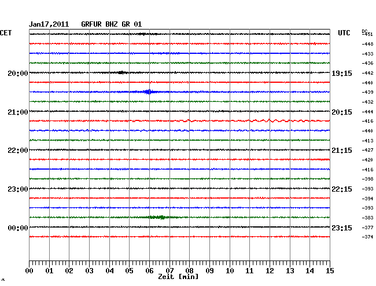Viewport: 376px width, 286px height.
Task: Select the DC offset value -433
Action: 367,54
